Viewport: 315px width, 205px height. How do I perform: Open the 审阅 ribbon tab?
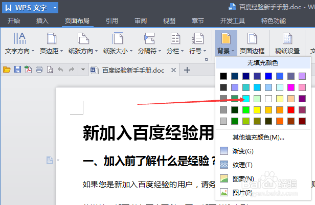[141, 20]
